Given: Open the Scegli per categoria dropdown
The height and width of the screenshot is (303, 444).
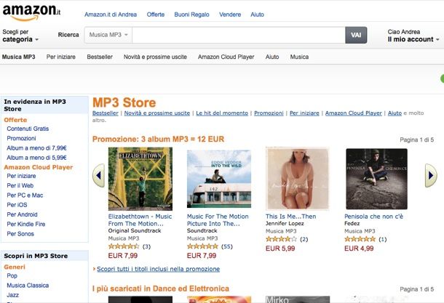Looking at the screenshot, I should (x=20, y=36).
